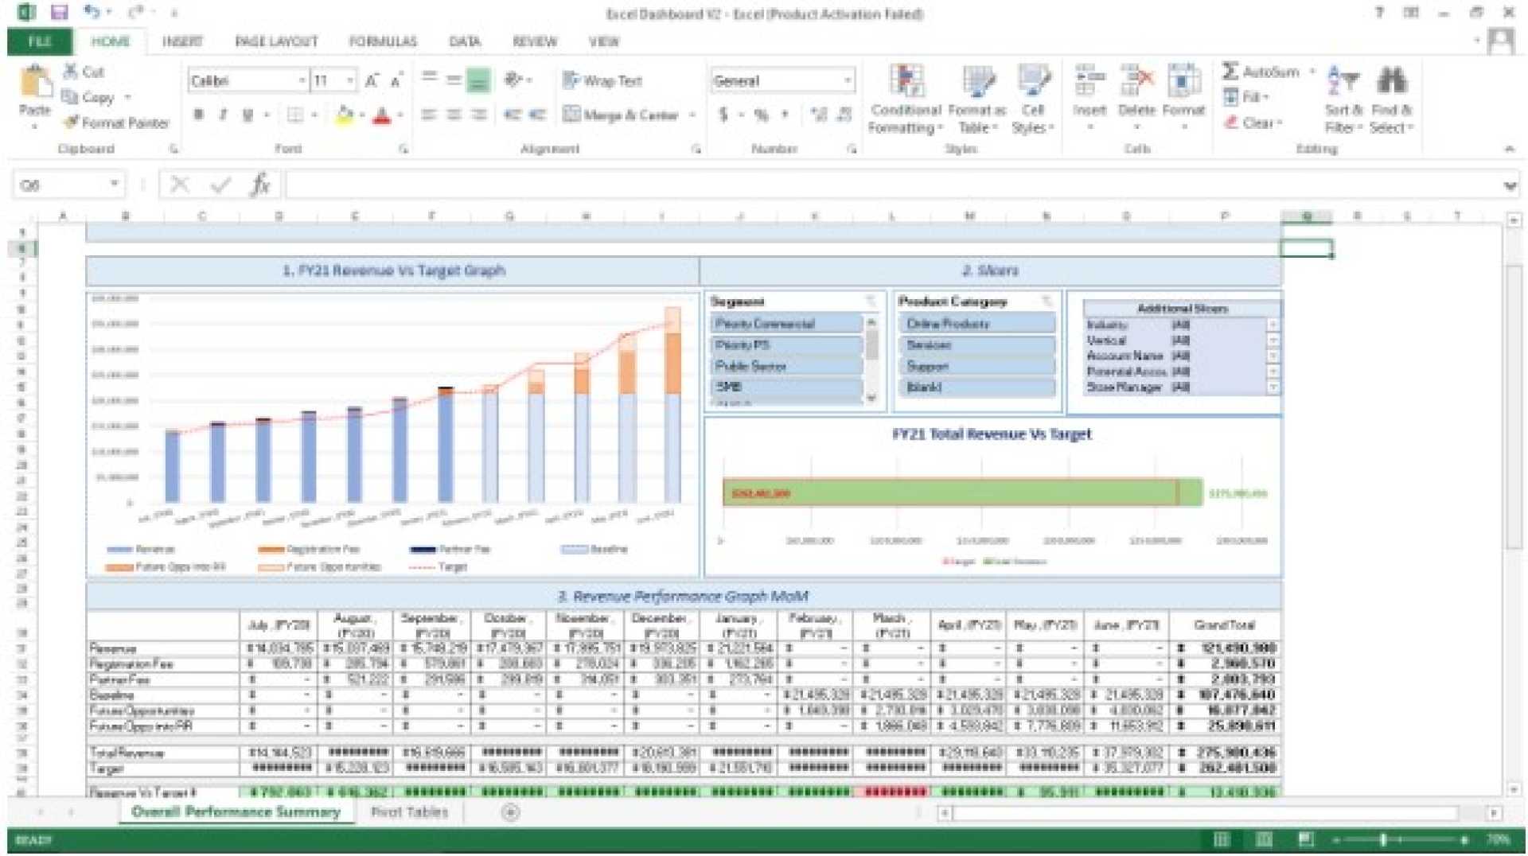The image size is (1528, 856).
Task: Apply Merge & Center to selection
Action: coord(625,115)
